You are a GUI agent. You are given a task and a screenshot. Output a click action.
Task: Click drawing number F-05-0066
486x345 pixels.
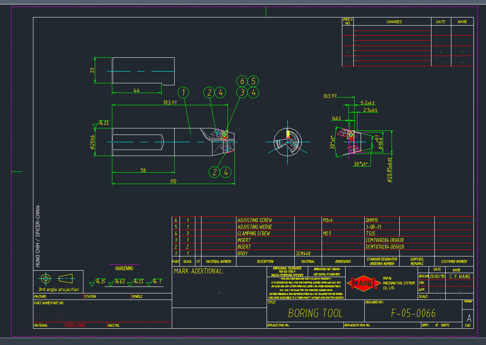click(413, 313)
